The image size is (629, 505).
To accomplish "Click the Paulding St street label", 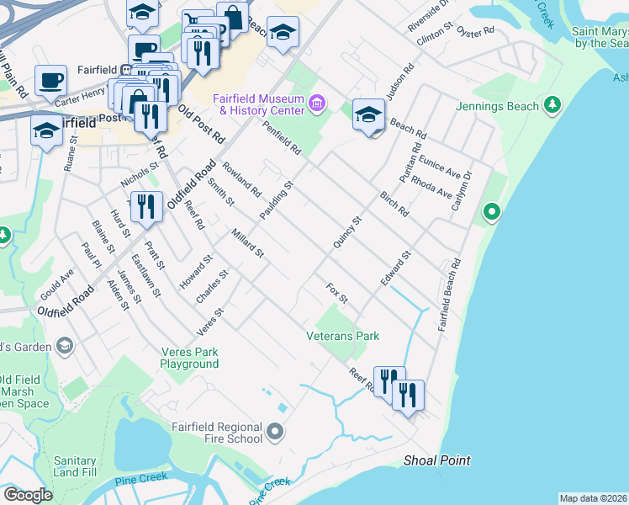I will click(x=277, y=200).
